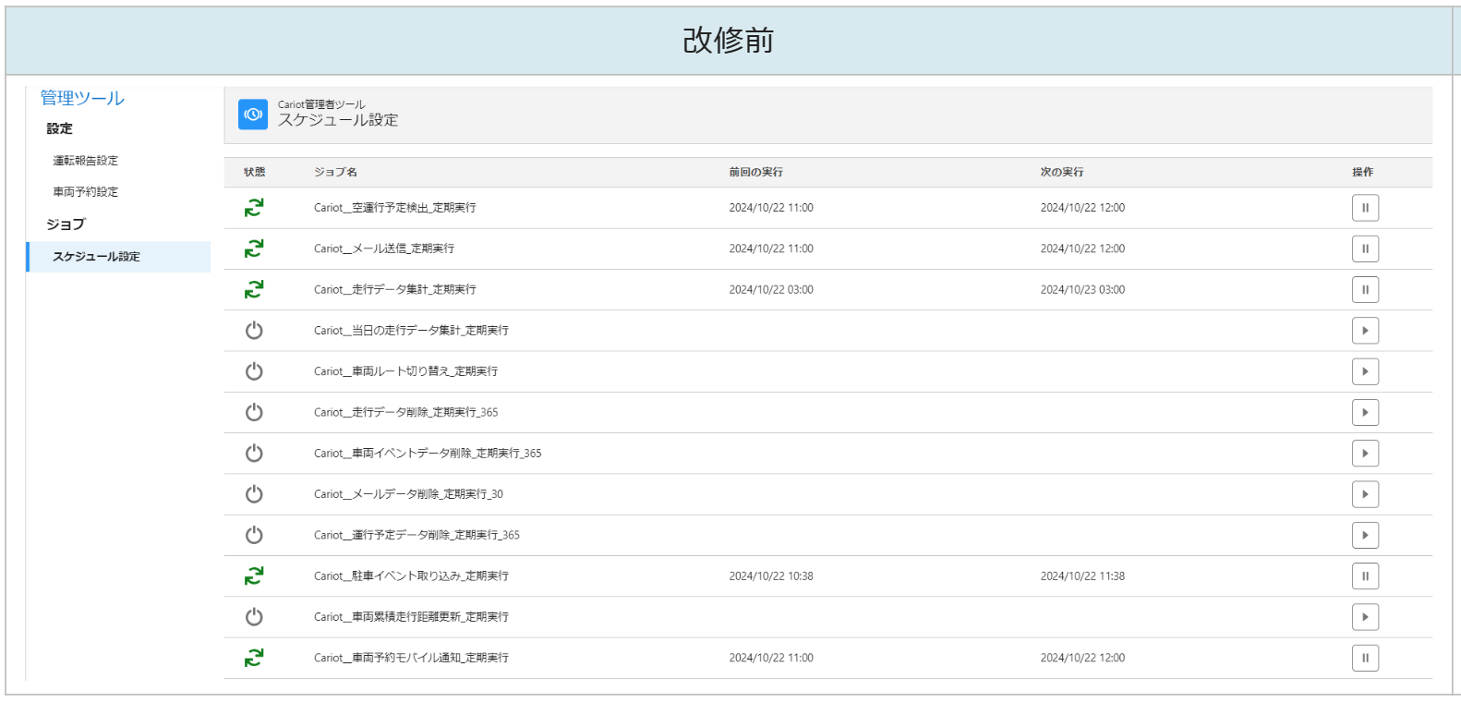Select job name Cariot_メールデータ削除_定期実行_30

coord(408,494)
